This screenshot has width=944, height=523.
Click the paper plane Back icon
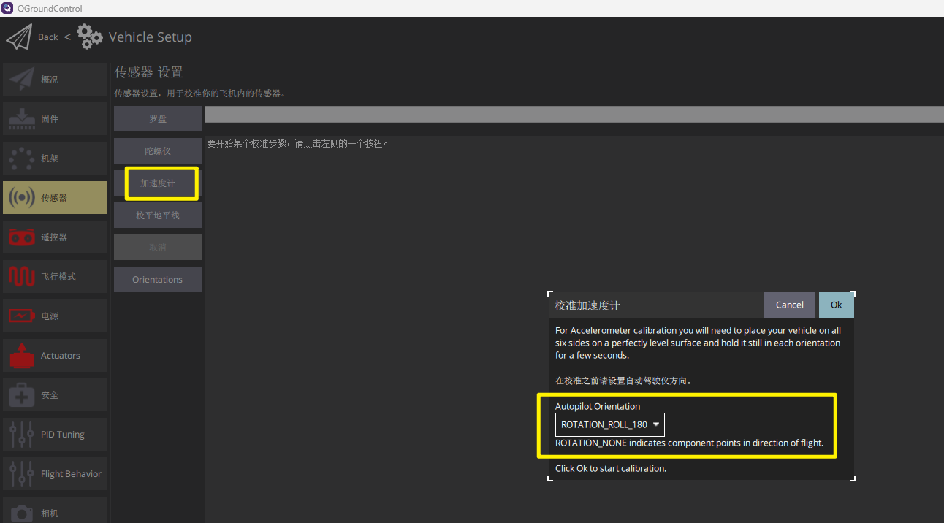click(19, 37)
